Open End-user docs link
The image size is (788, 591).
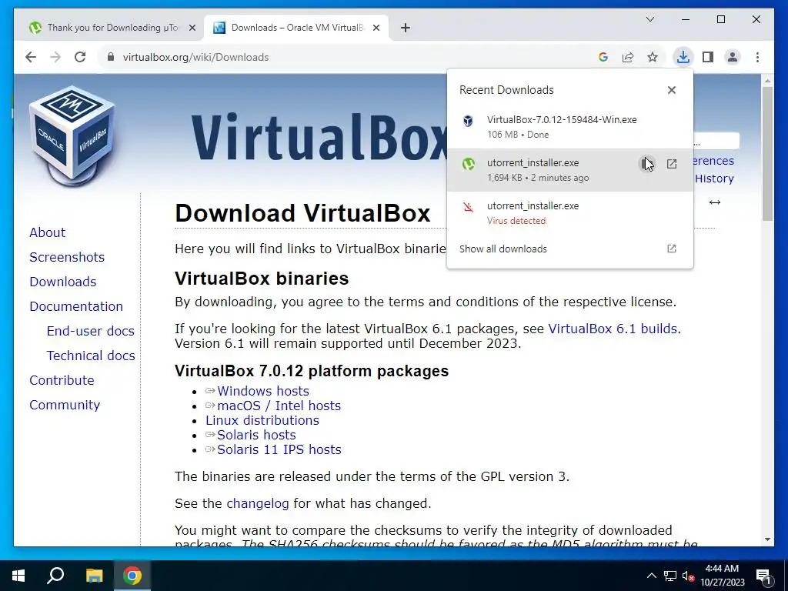click(91, 331)
